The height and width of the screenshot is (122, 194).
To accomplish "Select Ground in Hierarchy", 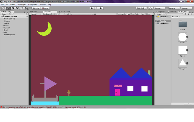I will [x=7, y=21].
